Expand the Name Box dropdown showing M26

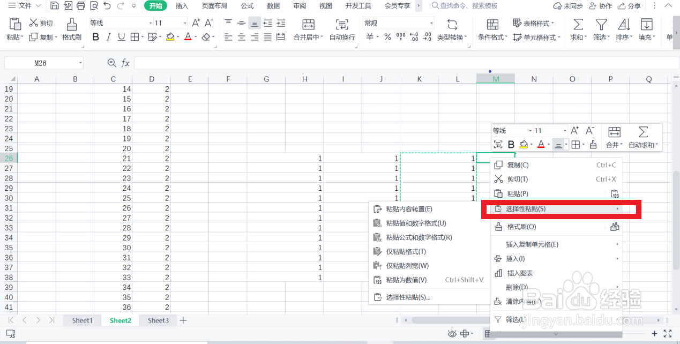pyautogui.click(x=80, y=63)
